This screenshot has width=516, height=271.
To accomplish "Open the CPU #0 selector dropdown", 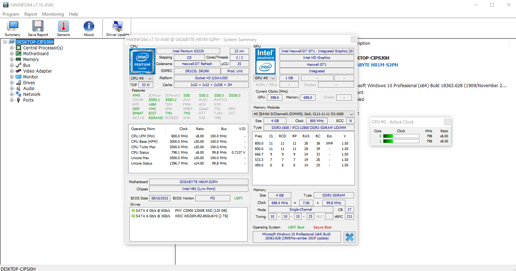I will [x=141, y=78].
